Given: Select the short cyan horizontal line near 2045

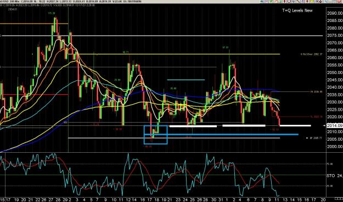Looking at the screenshot, I should point(186,80).
